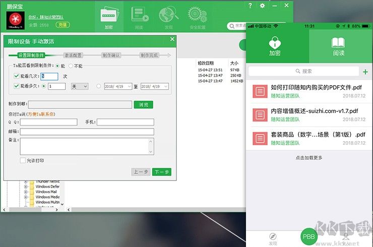Open the 天 unit dropdown
The image size is (373, 247).
click(x=80, y=86)
